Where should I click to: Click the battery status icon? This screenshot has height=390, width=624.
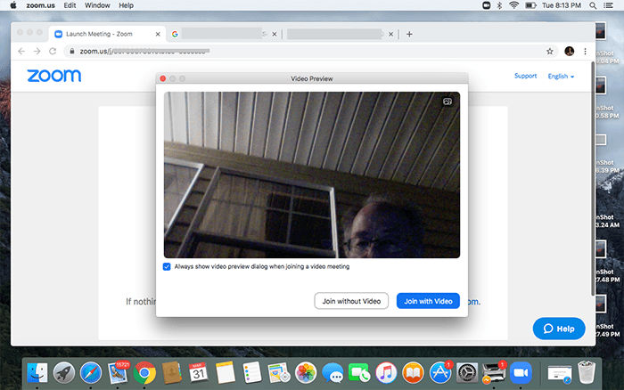530,5
